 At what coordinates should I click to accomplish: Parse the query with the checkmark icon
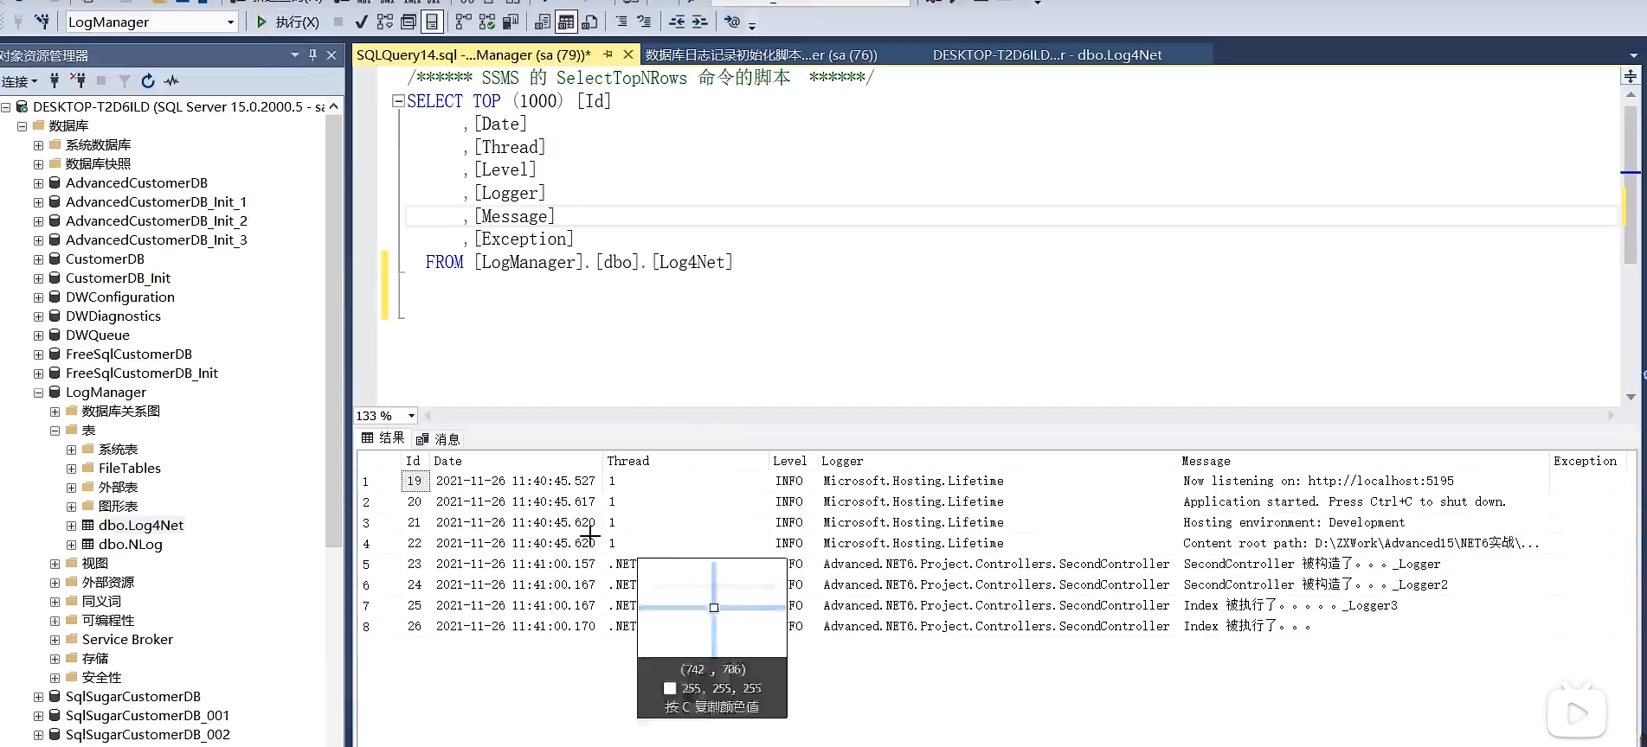click(361, 22)
